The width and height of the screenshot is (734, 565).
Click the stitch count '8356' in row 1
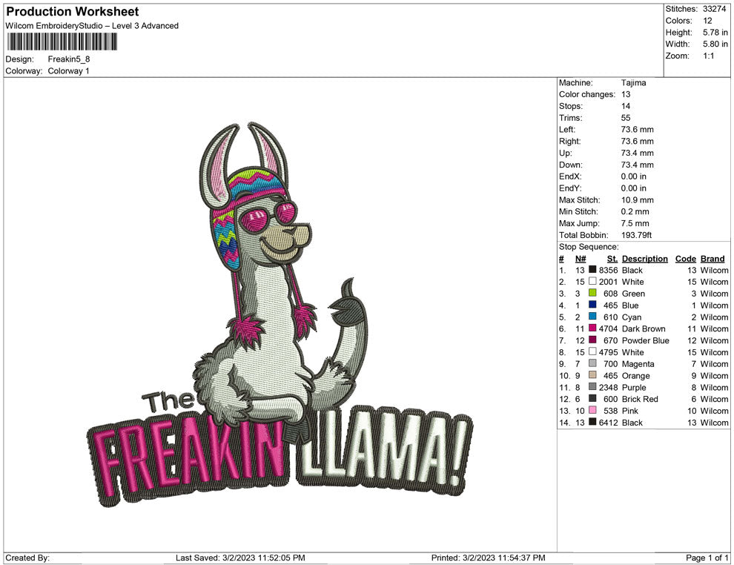tap(608, 270)
